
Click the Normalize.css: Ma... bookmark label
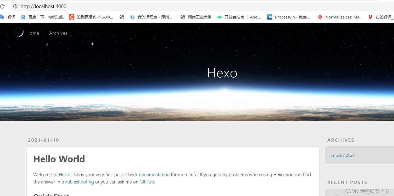344,17
